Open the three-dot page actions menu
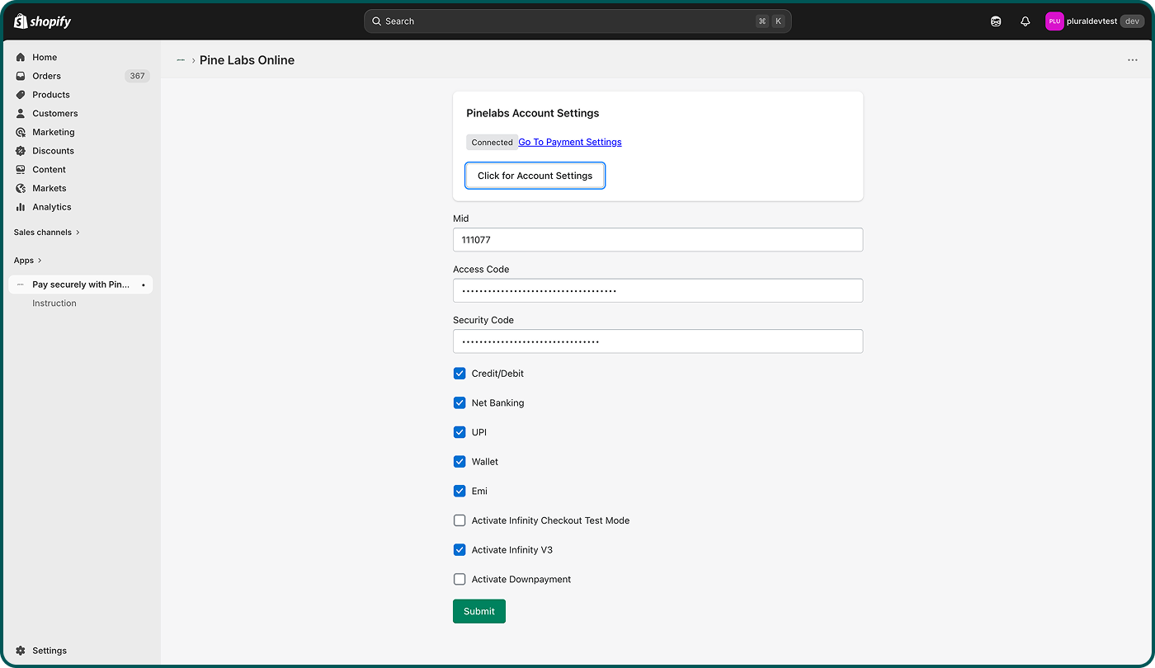1155x668 pixels. click(1133, 60)
